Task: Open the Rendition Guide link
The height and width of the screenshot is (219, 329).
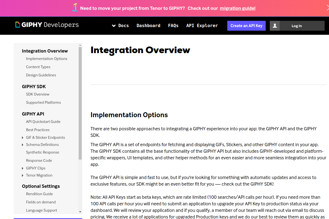Action: [39, 194]
